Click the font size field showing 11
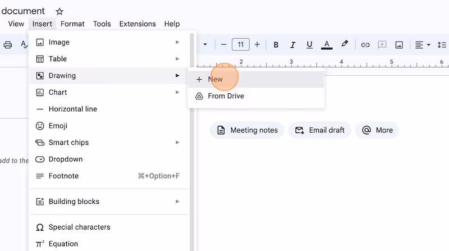This screenshot has width=449, height=251. [241, 45]
